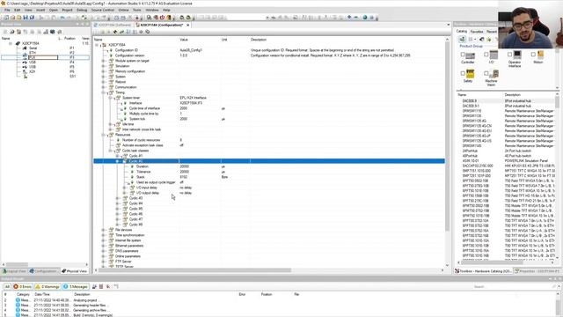Check the Operator Interface product group checkbox
The image size is (563, 317).
pos(509,55)
